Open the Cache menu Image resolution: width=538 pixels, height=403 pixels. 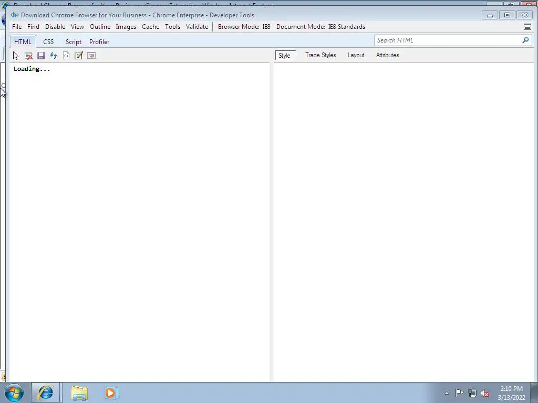[151, 27]
